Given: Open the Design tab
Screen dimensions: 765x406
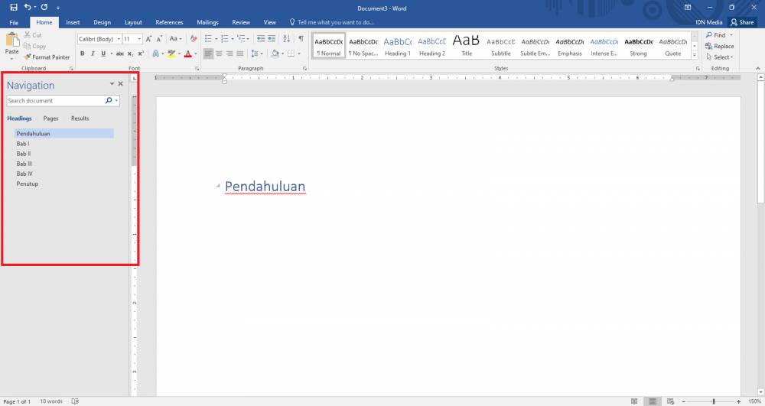Looking at the screenshot, I should (x=102, y=22).
